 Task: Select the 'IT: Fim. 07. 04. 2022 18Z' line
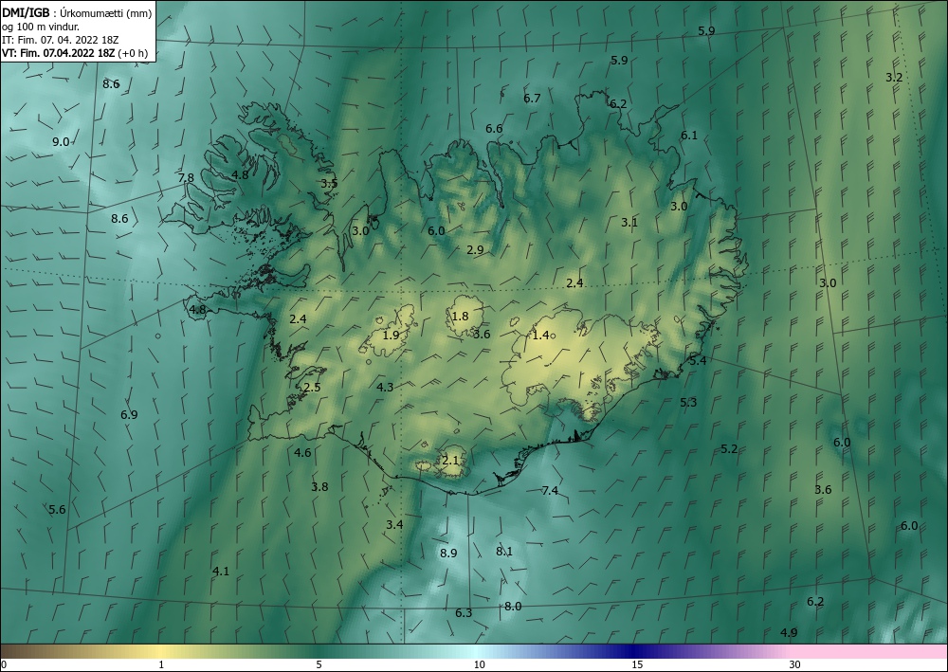[x=61, y=40]
